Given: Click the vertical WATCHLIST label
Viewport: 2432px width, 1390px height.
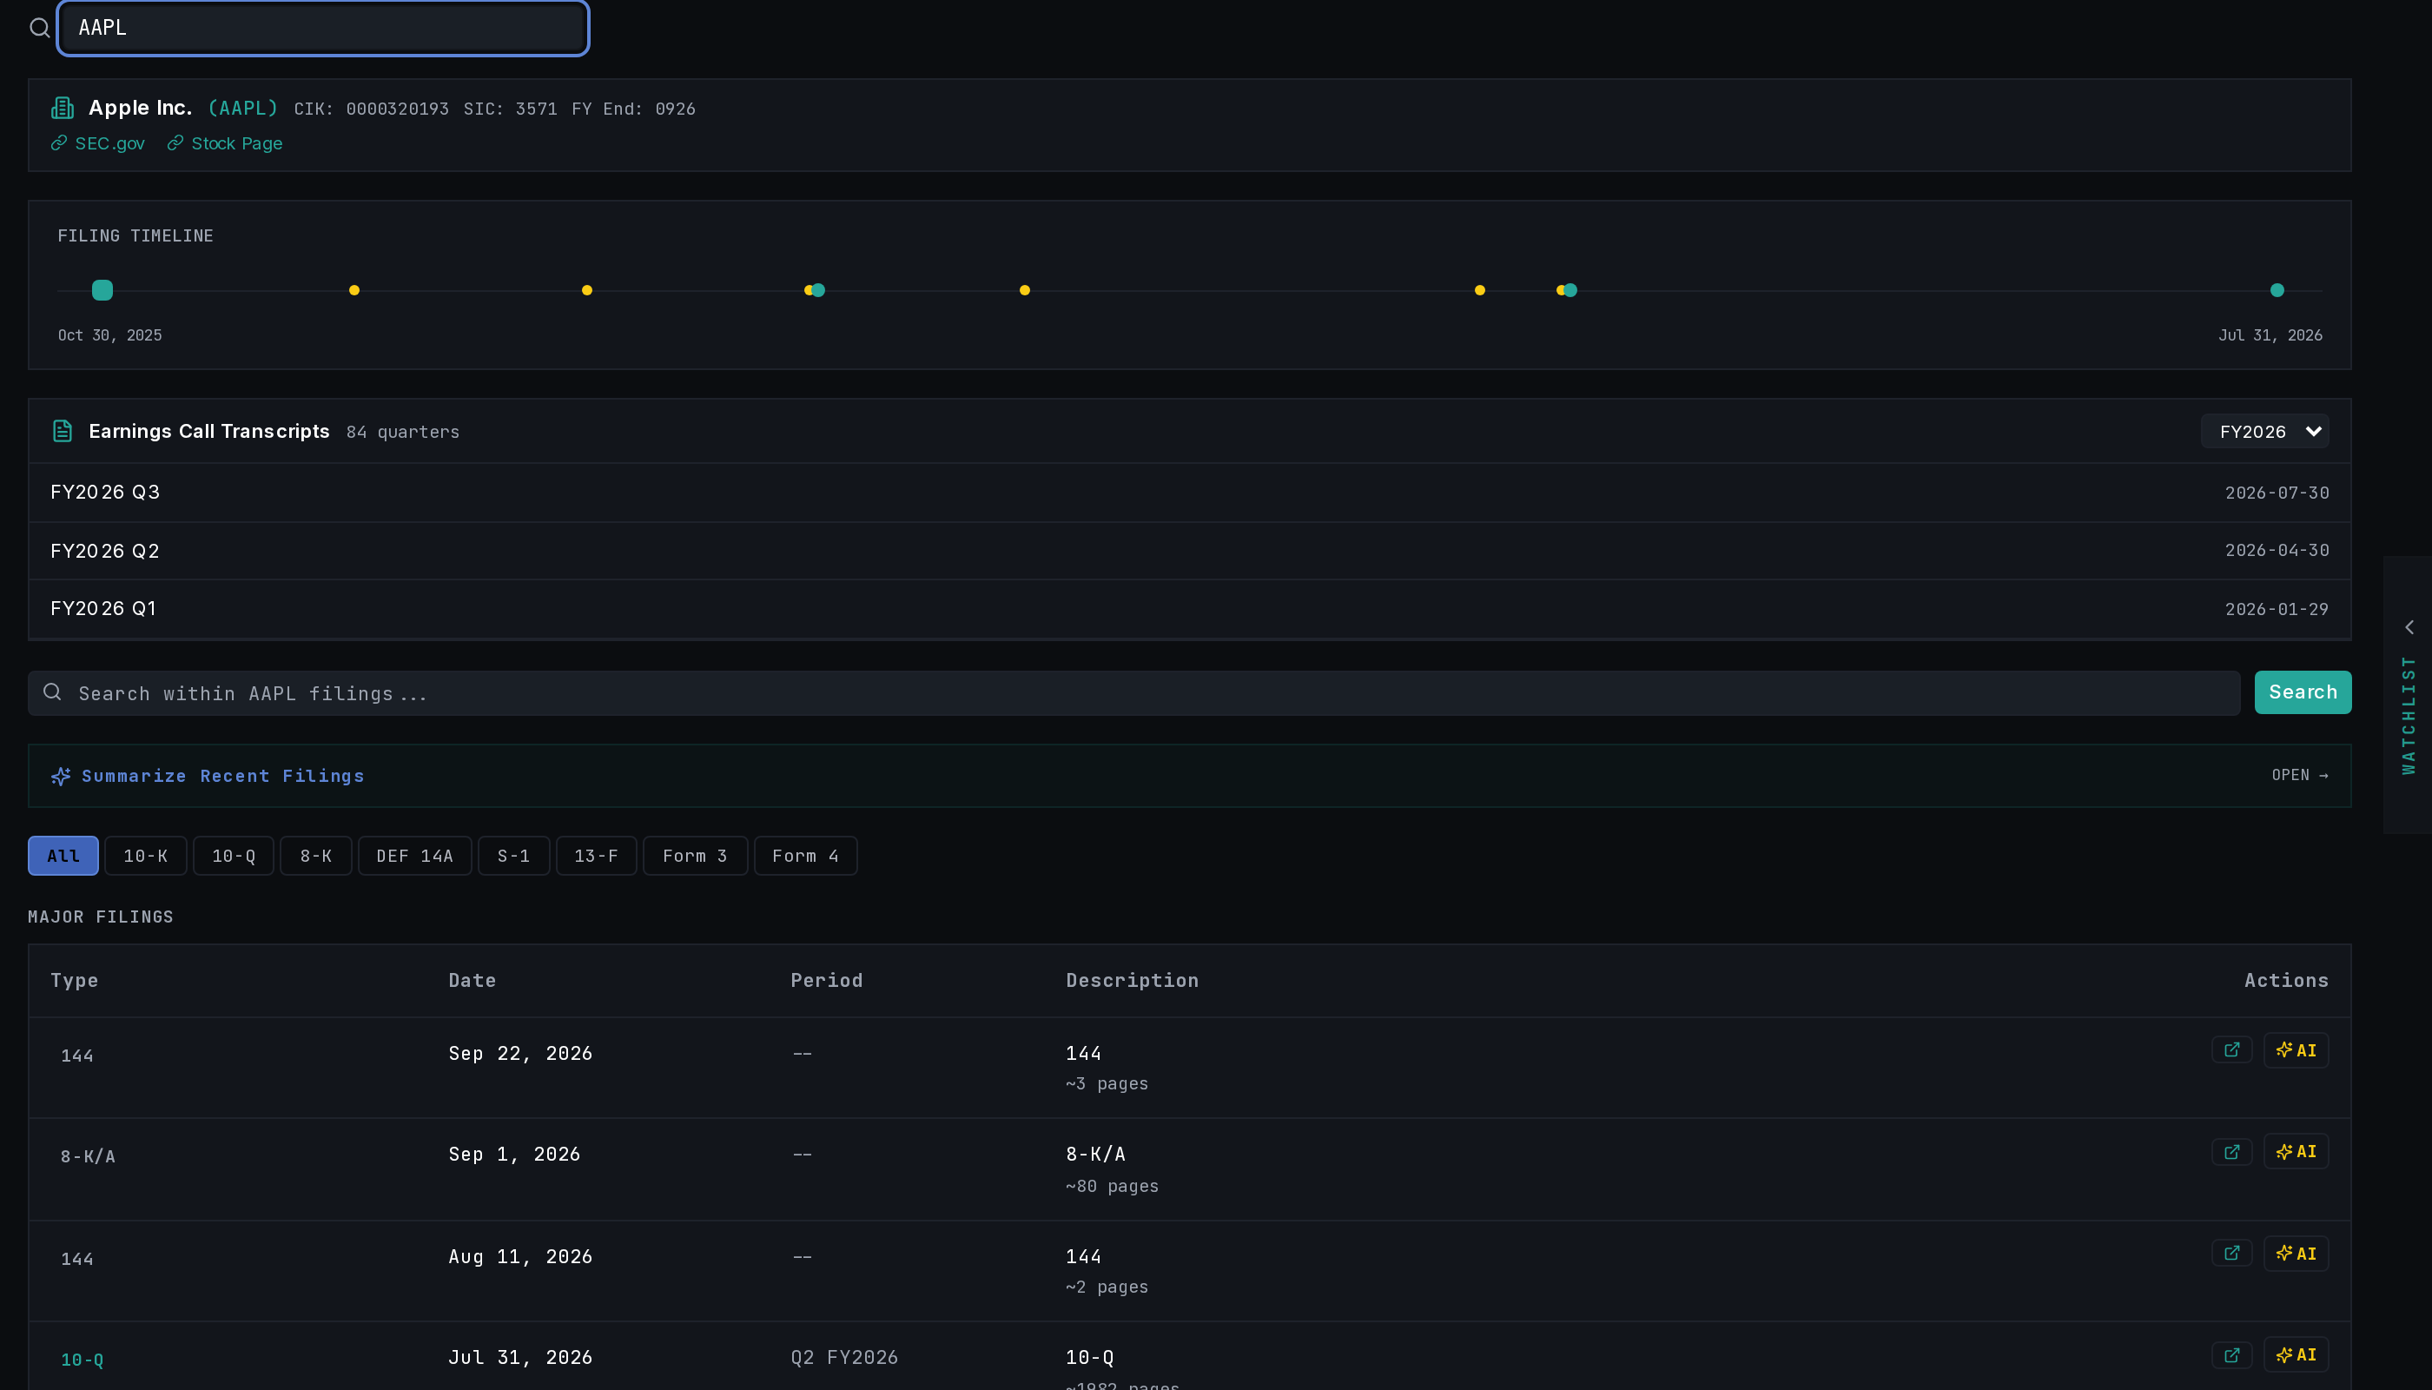Looking at the screenshot, I should click(2409, 714).
